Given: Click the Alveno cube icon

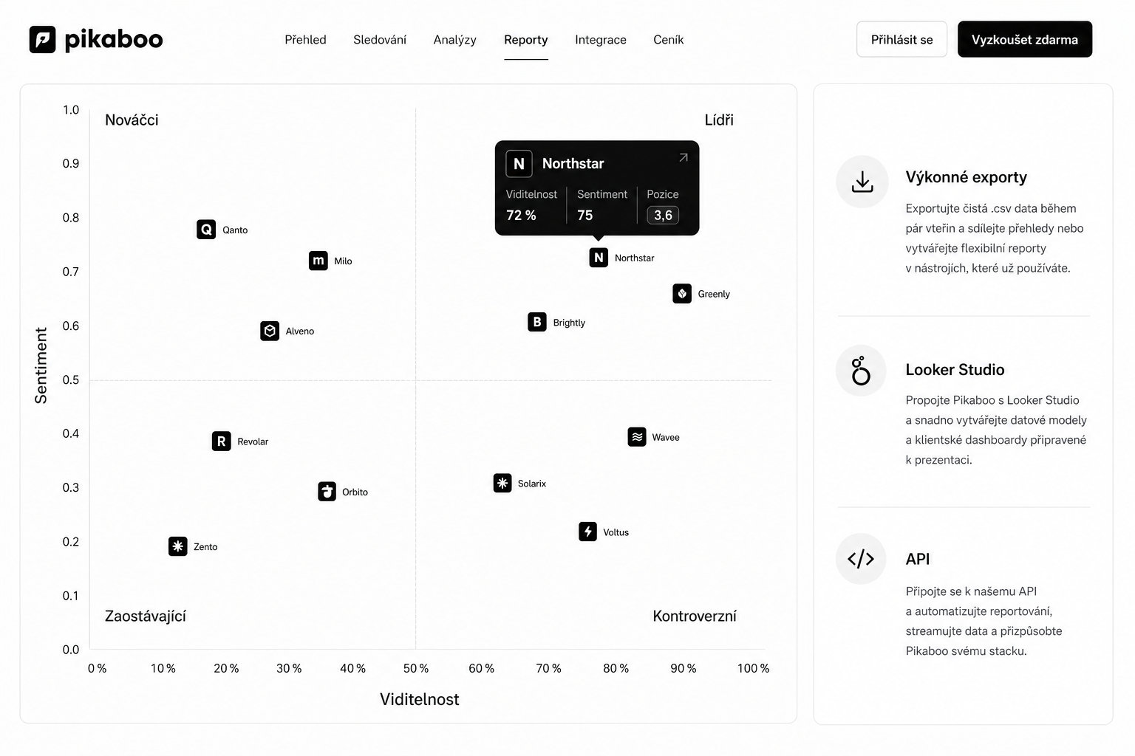Looking at the screenshot, I should [x=270, y=331].
